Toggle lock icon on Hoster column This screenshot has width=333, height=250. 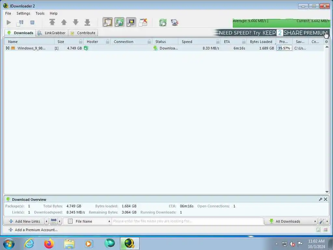point(108,42)
